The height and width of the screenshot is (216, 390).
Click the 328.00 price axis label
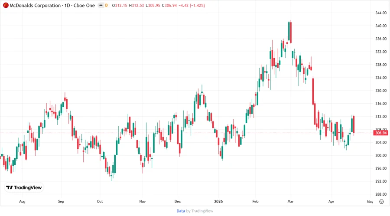[381, 65]
